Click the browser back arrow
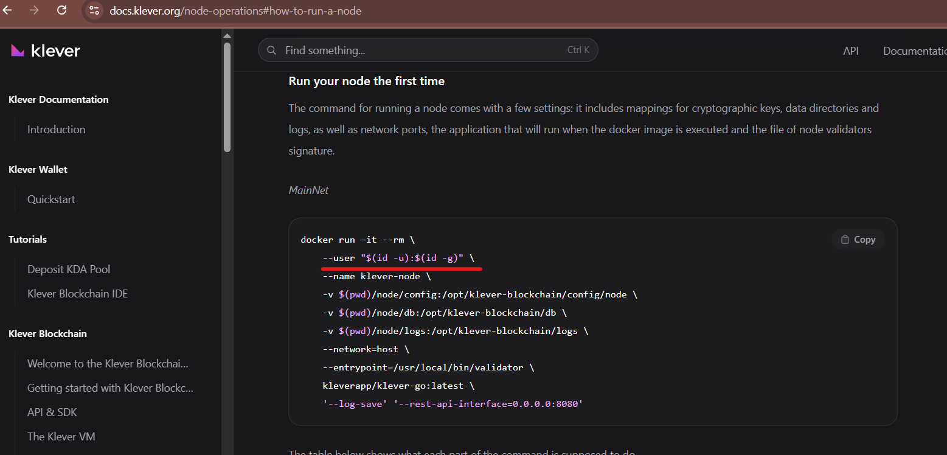Screen dimensions: 947x455 [x=8, y=10]
